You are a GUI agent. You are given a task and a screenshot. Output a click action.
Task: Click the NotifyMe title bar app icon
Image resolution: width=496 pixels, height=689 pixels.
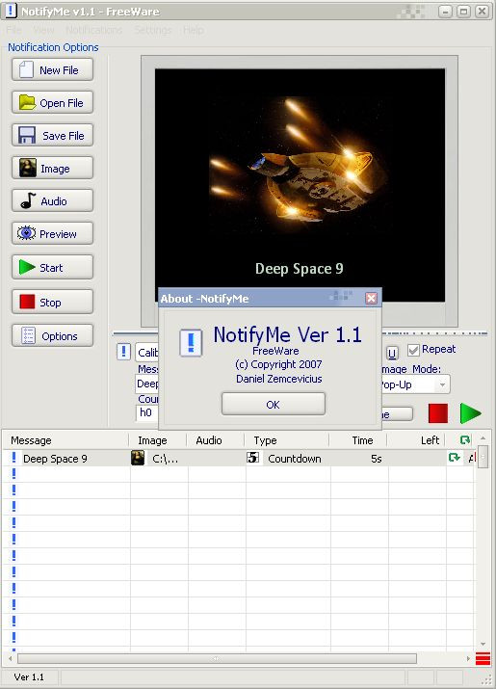pos(11,11)
